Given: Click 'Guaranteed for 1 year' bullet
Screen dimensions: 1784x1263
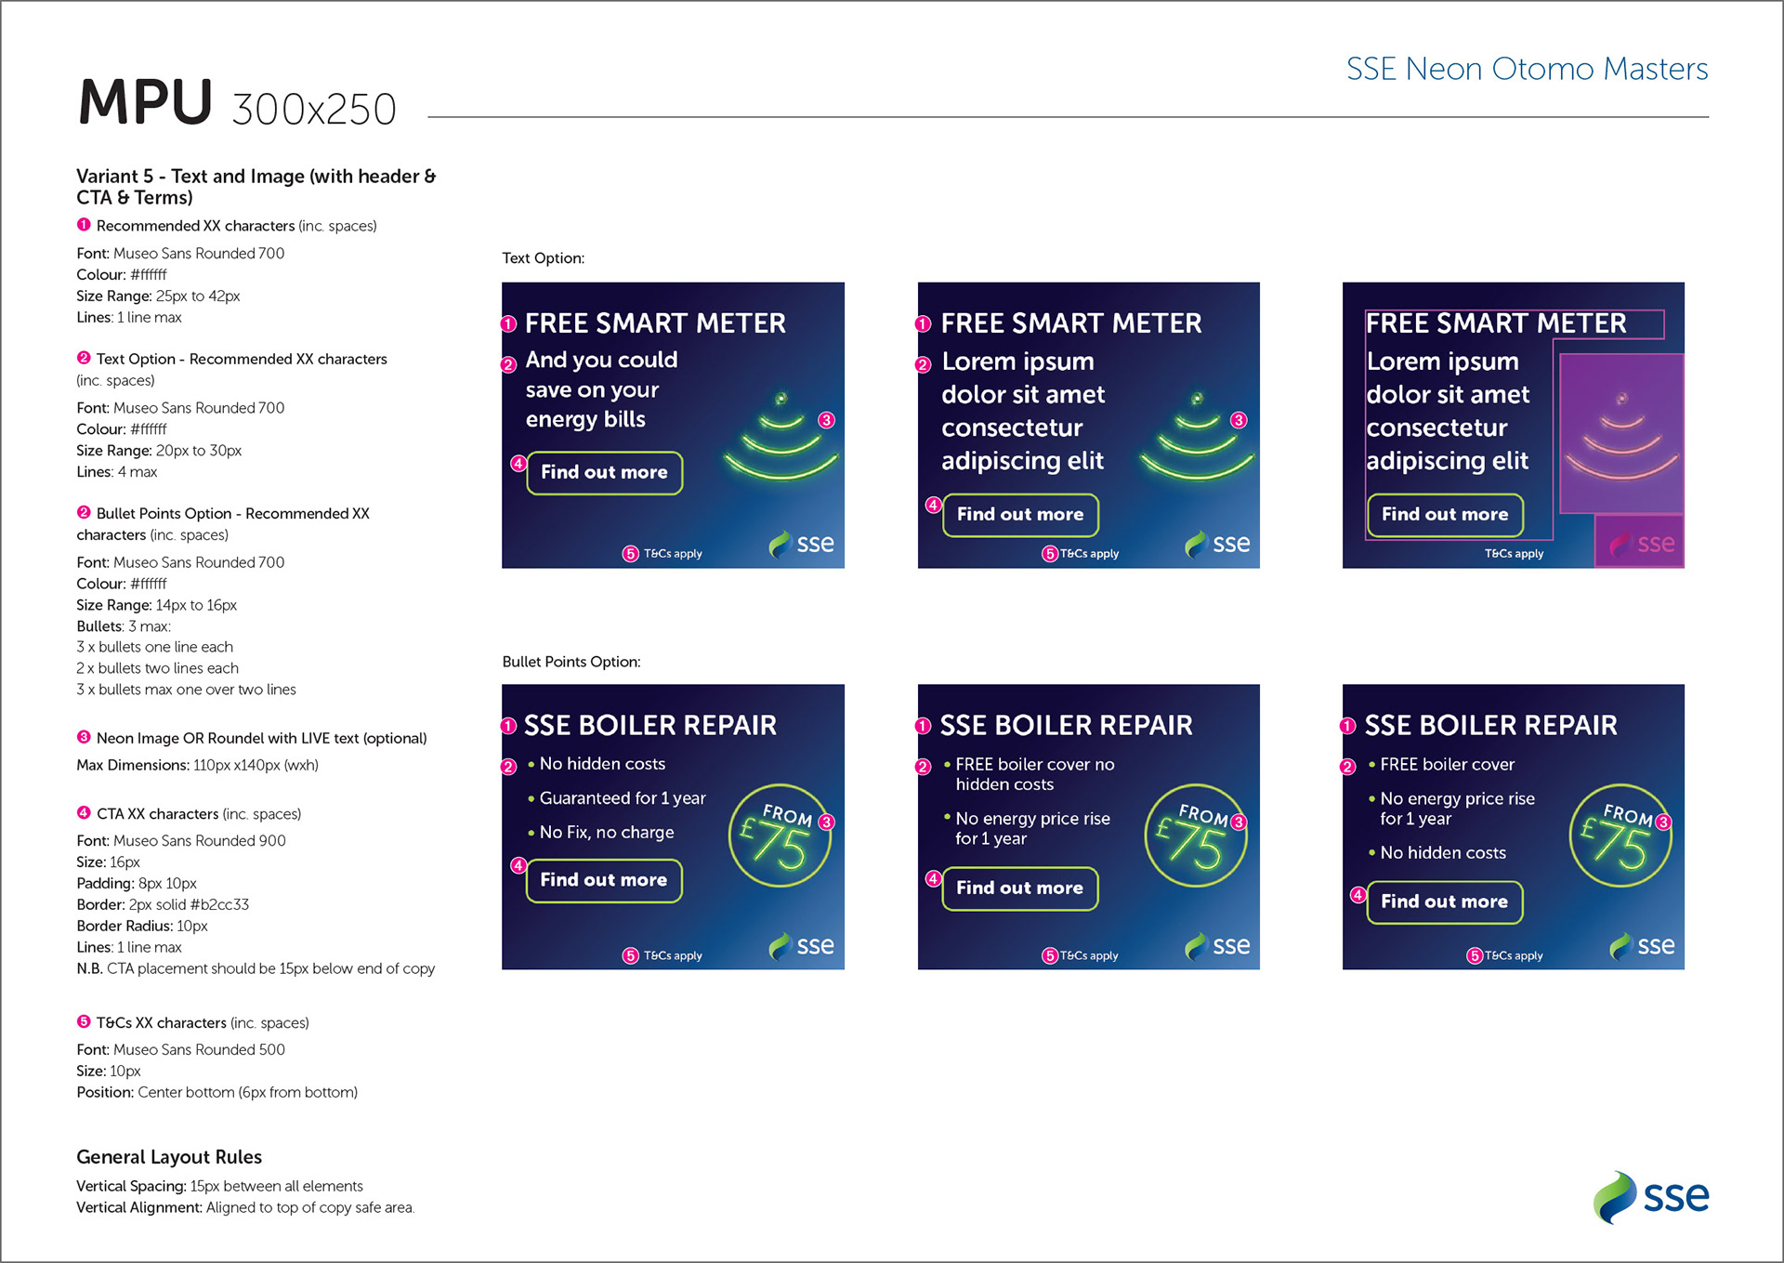Looking at the screenshot, I should coord(617,798).
